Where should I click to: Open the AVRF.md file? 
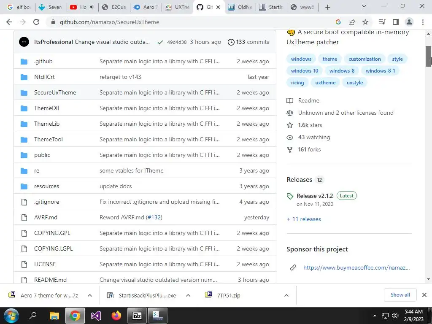click(46, 217)
